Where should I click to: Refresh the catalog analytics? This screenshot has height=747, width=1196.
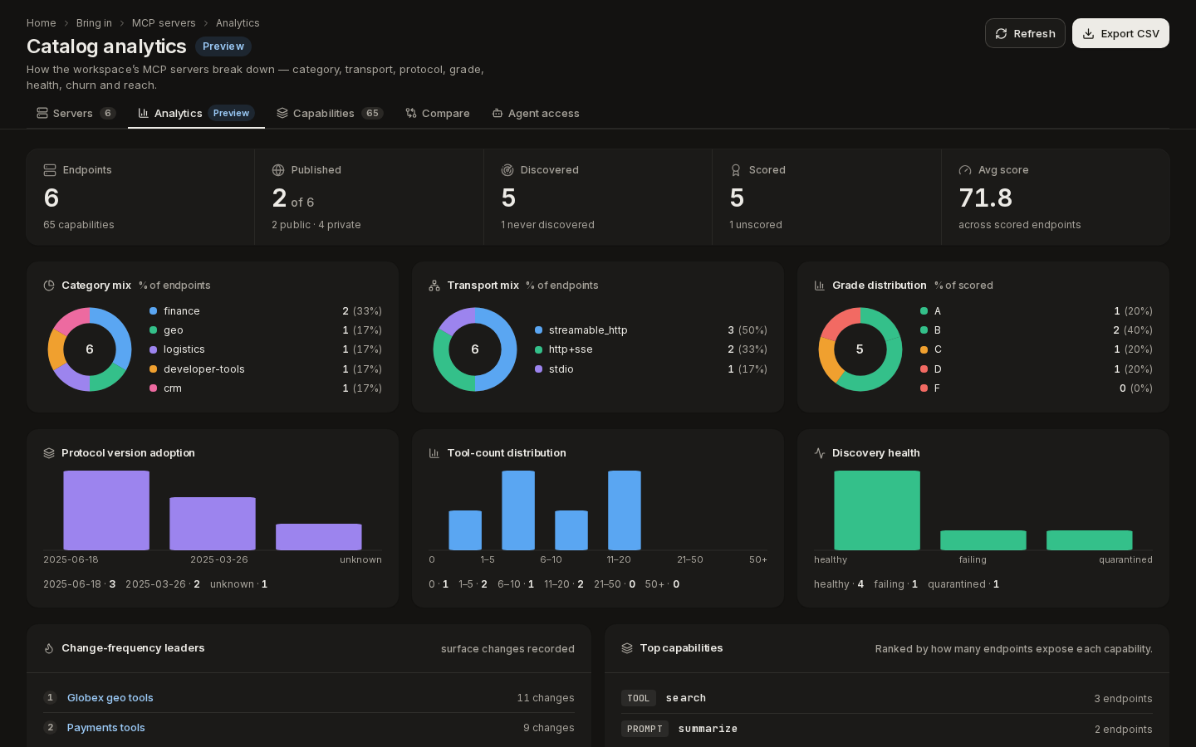click(x=1025, y=33)
